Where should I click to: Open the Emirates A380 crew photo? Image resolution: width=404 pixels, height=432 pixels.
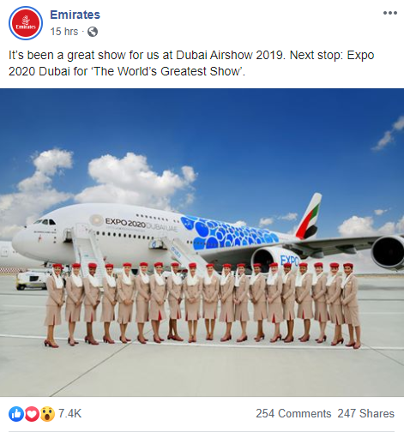tap(202, 243)
